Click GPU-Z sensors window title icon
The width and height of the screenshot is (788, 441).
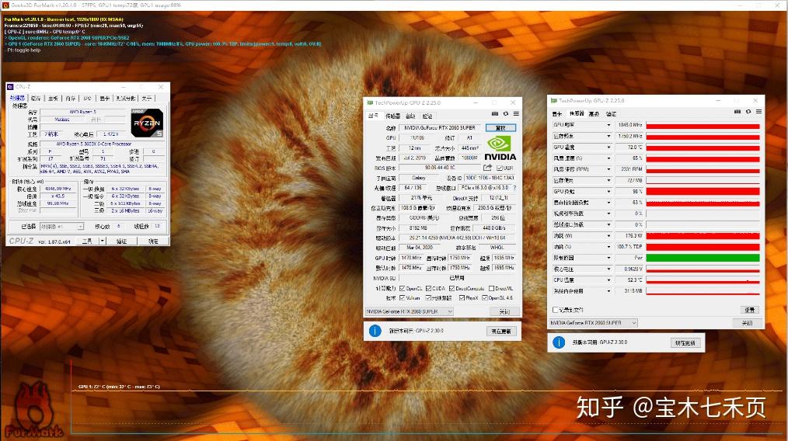pos(554,100)
